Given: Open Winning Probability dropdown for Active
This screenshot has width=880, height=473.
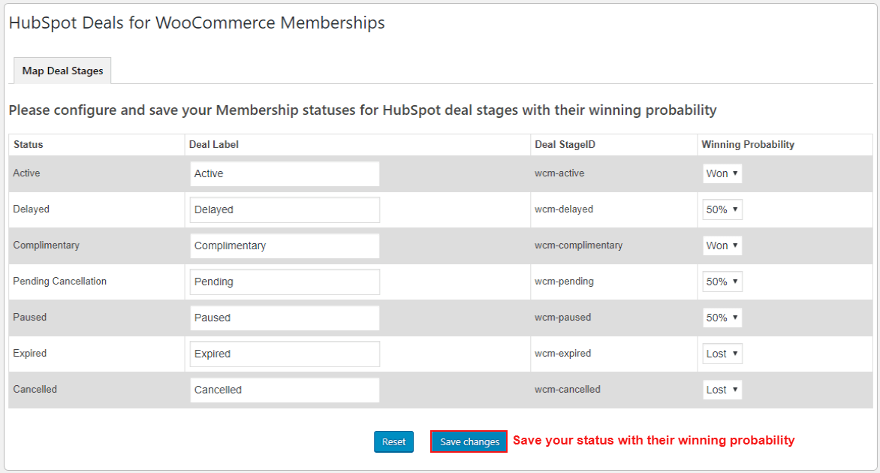Looking at the screenshot, I should pos(722,173).
